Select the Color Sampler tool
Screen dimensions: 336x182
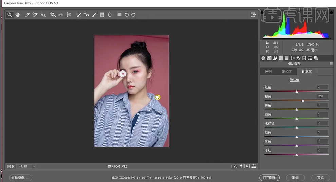[x=35, y=15]
